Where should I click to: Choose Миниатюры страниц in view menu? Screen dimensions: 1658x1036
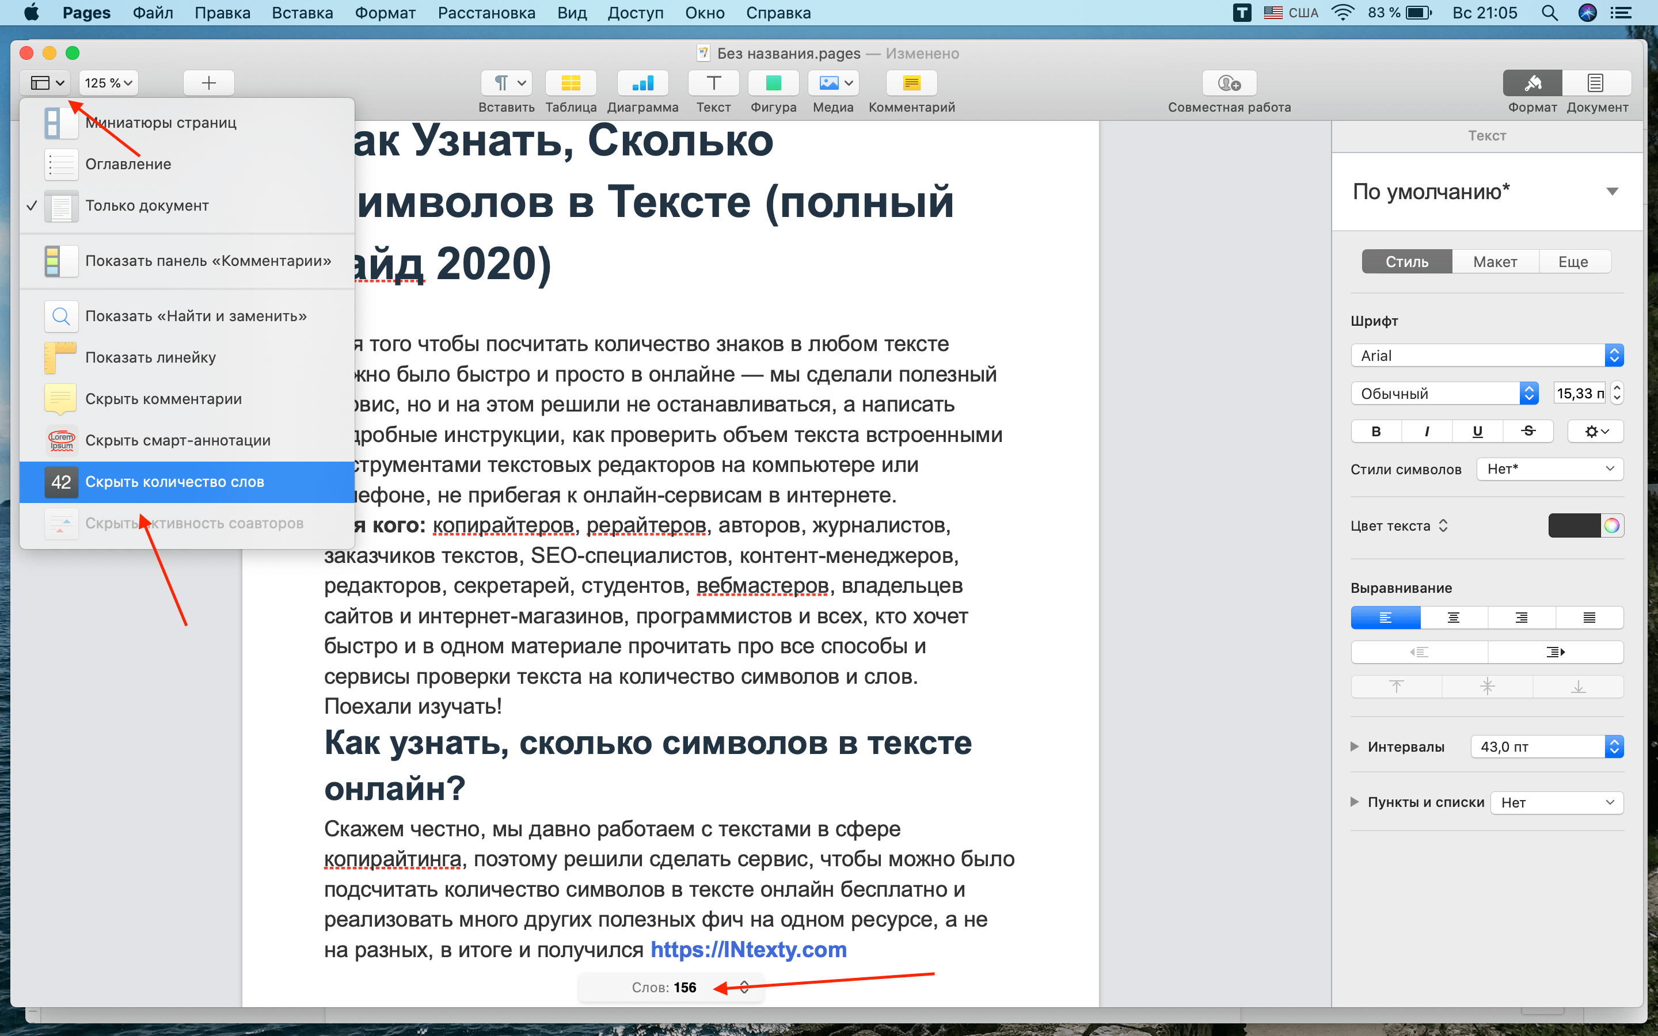[x=187, y=123]
